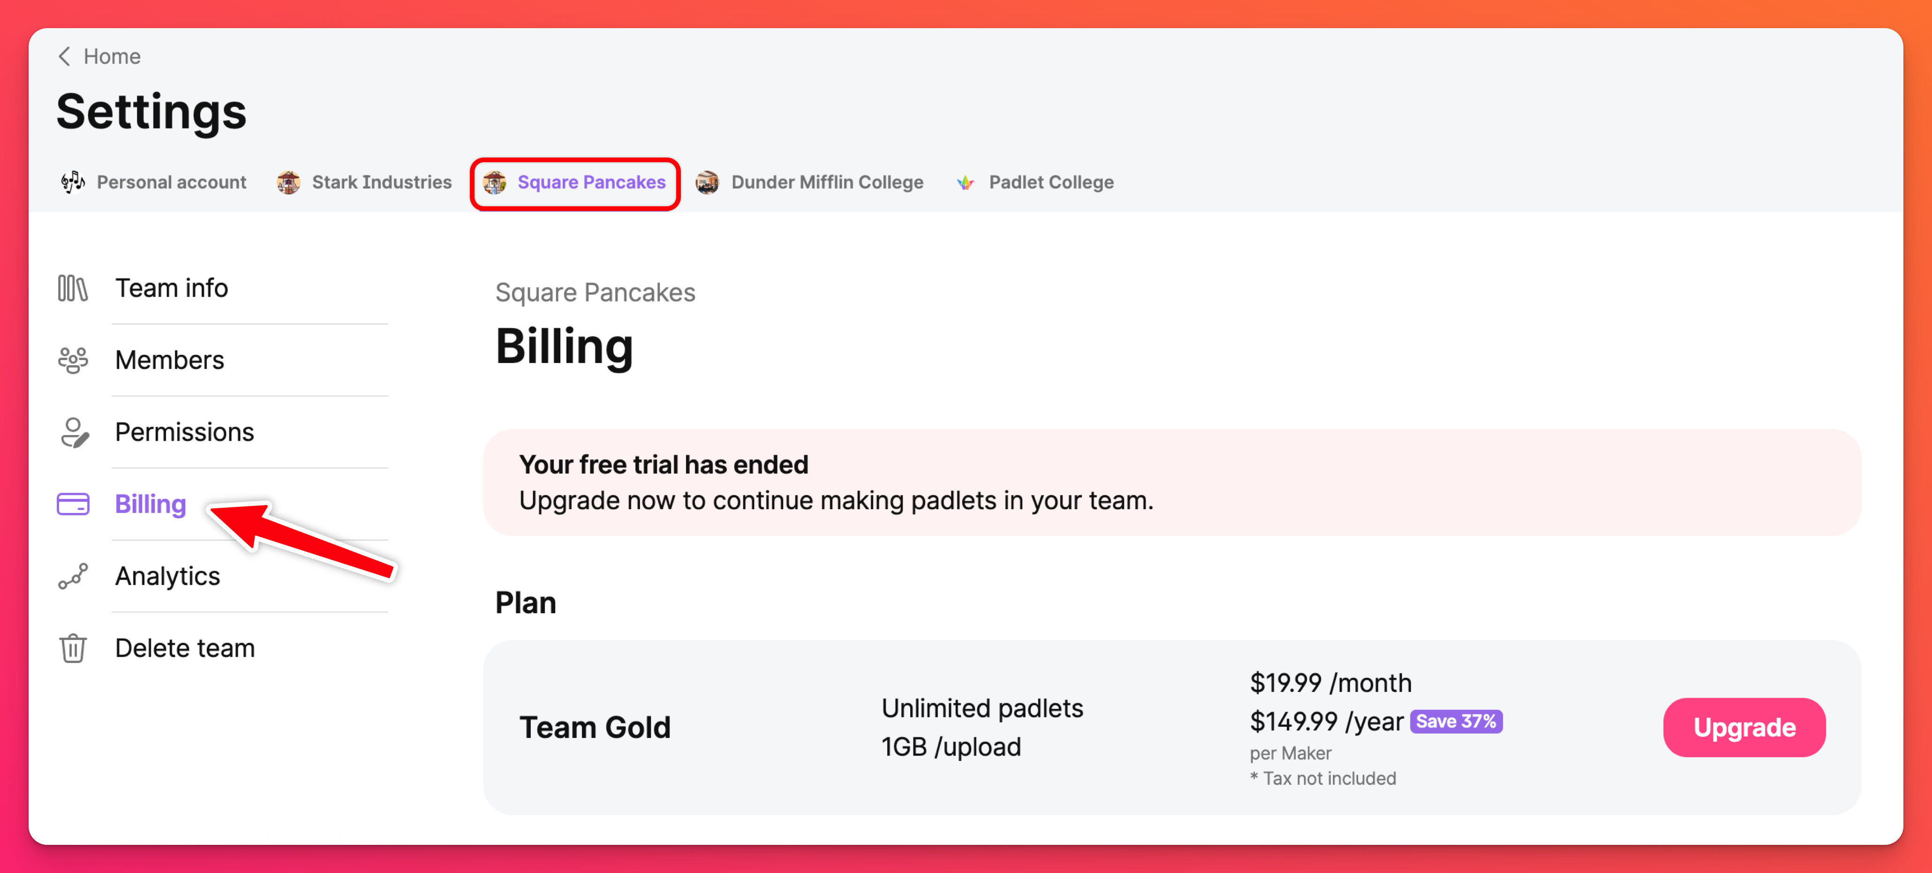Viewport: 1932px width, 873px height.
Task: Click the Delete team trash icon
Action: (x=73, y=648)
